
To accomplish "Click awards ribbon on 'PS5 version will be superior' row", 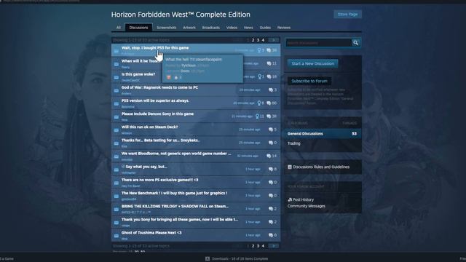I will click(259, 103).
